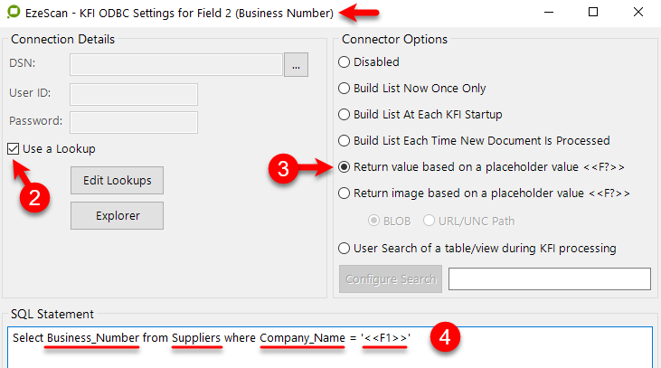Minimize the KFI ODBC Settings window

(552, 13)
